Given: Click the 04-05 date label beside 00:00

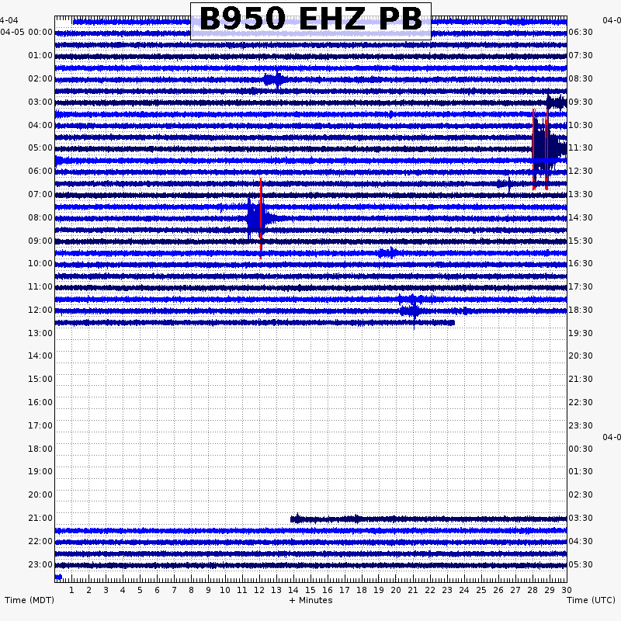Looking at the screenshot, I should click(x=12, y=32).
